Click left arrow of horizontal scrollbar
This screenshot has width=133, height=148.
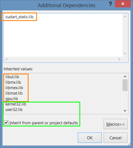pos(7,59)
